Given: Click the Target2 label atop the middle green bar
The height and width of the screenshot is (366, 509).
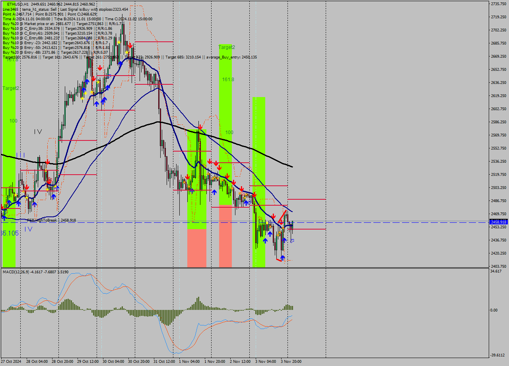Looking at the screenshot, I should click(x=226, y=47).
